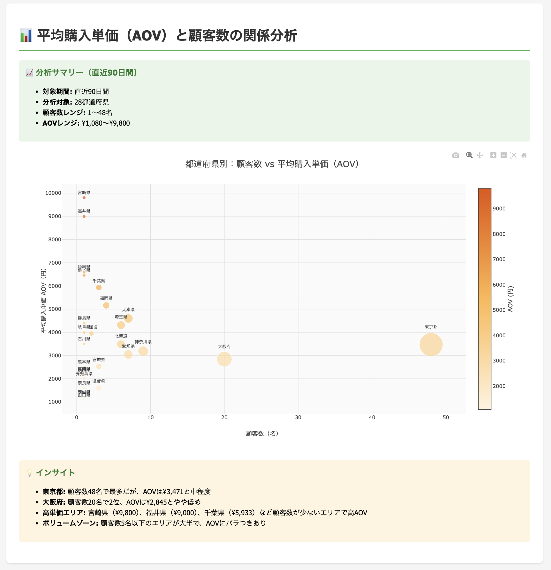Click the 千葉県 data marker
This screenshot has width=551, height=570.
[99, 288]
